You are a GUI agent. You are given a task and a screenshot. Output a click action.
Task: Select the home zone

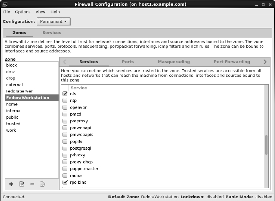(32, 104)
